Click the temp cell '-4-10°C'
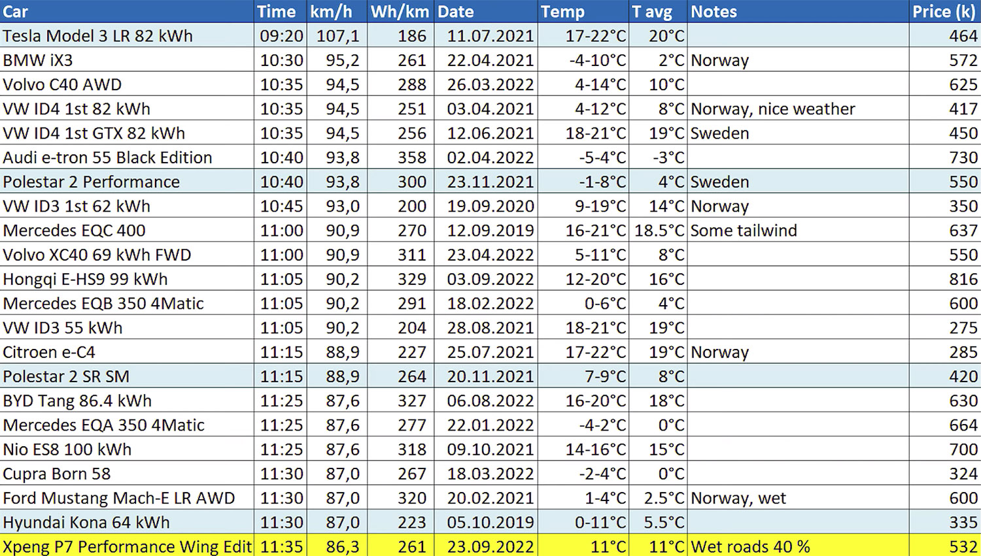This screenshot has width=981, height=556. [x=583, y=59]
